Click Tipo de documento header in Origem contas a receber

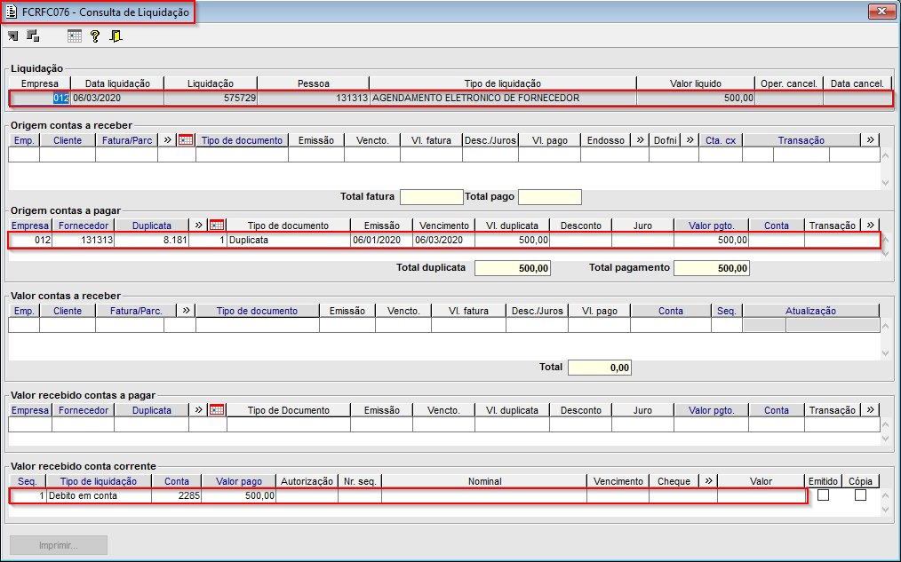pyautogui.click(x=242, y=140)
